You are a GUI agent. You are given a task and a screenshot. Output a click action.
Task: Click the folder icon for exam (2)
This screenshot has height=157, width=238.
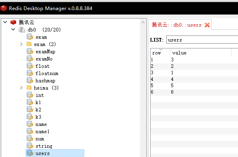29,44
